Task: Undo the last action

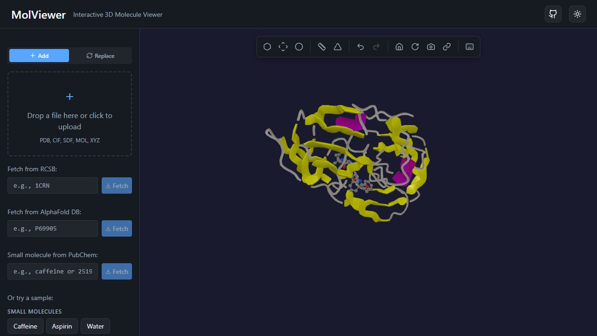Action: (x=361, y=47)
